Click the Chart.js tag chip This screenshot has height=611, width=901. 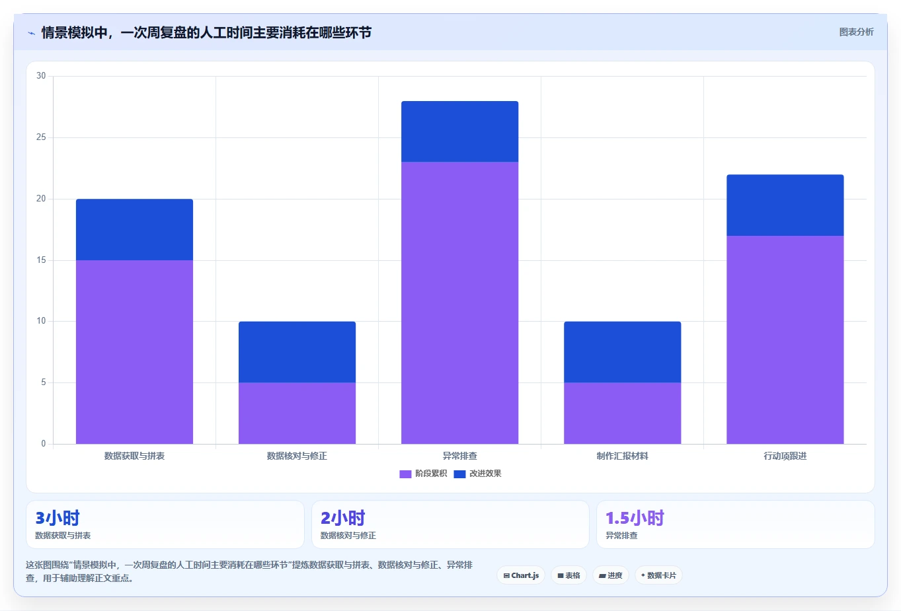[521, 575]
